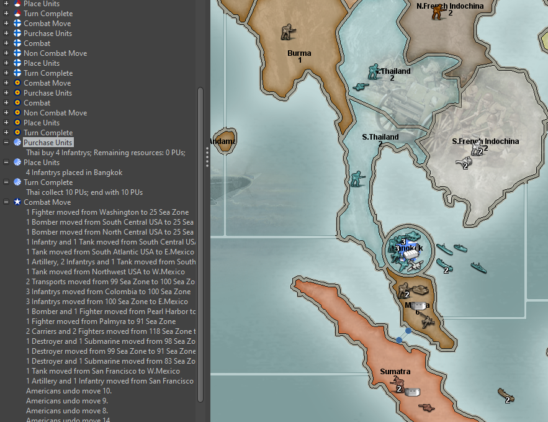The height and width of the screenshot is (422, 548).
Task: Select '1 Fighter moved from Washington' entry
Action: 107,212
